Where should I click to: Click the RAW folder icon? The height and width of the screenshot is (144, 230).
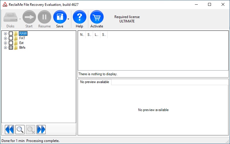16,34
